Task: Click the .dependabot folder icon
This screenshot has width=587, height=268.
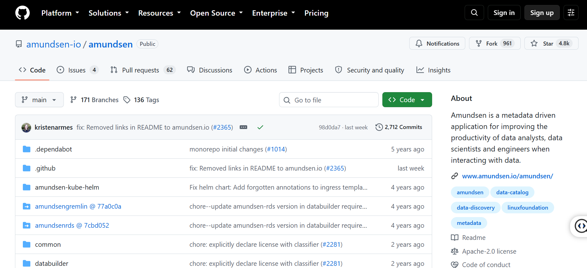Action: pos(27,149)
